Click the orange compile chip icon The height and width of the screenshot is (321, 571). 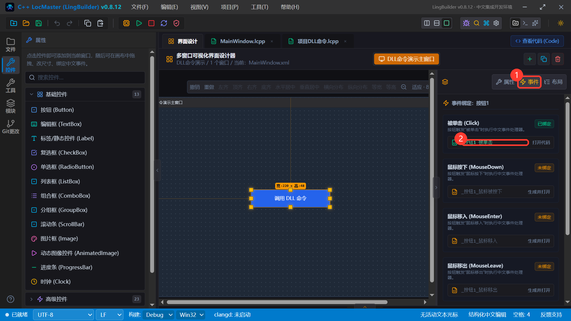pyautogui.click(x=126, y=23)
